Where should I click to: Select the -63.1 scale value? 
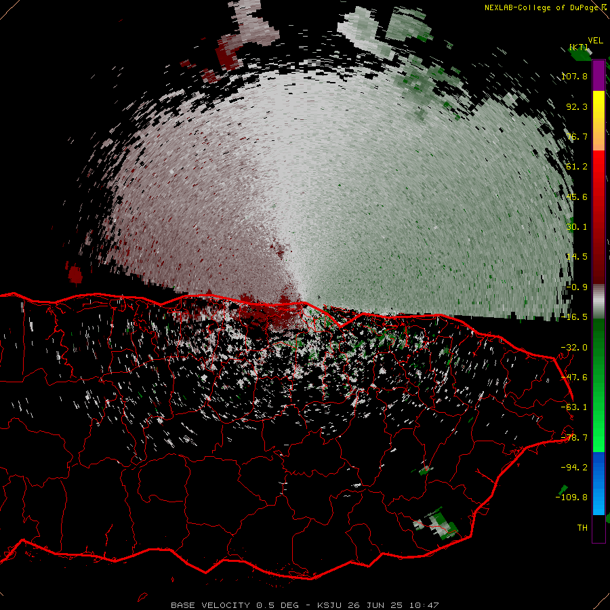click(x=574, y=407)
